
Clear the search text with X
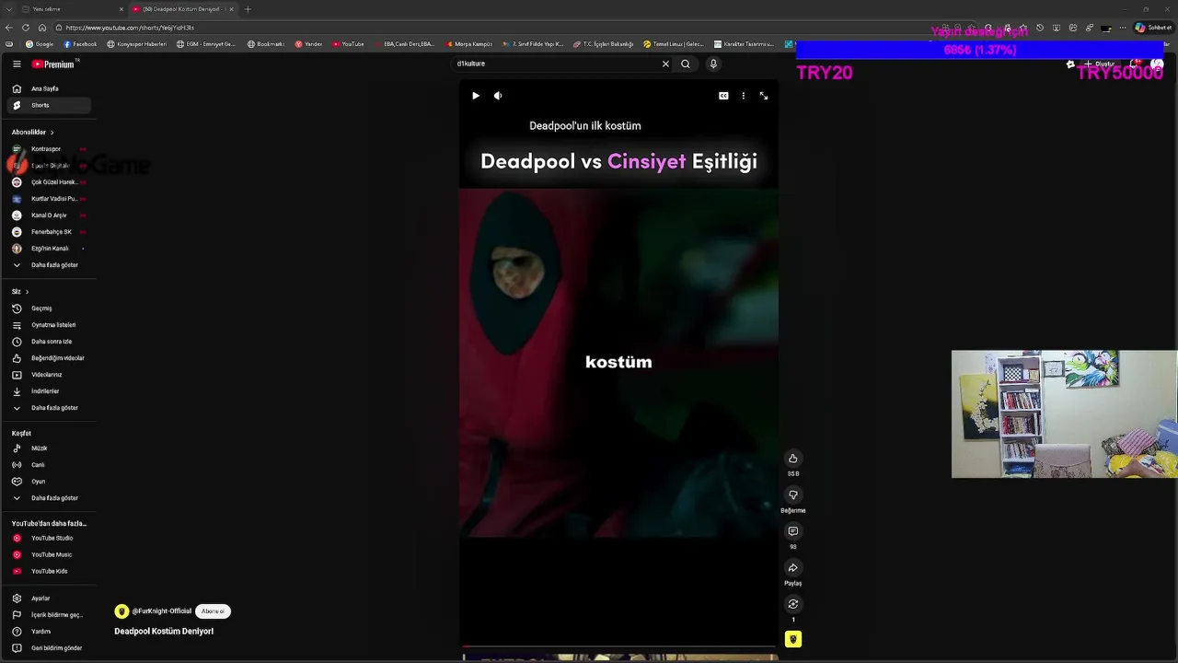(x=665, y=64)
